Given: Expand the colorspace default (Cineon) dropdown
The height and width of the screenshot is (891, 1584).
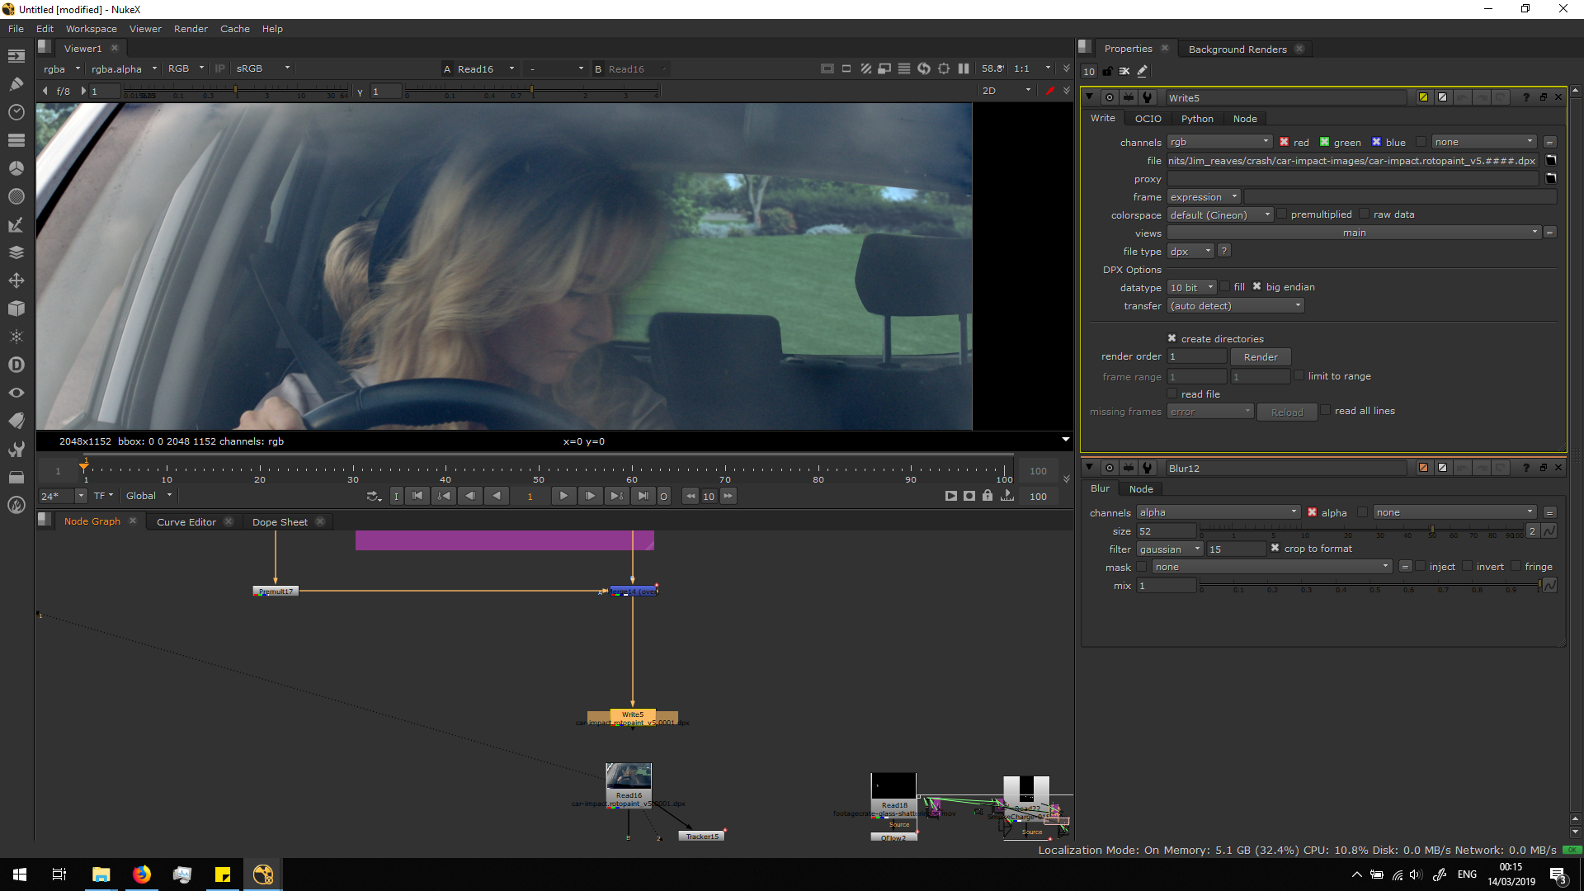Looking at the screenshot, I should tap(1220, 215).
